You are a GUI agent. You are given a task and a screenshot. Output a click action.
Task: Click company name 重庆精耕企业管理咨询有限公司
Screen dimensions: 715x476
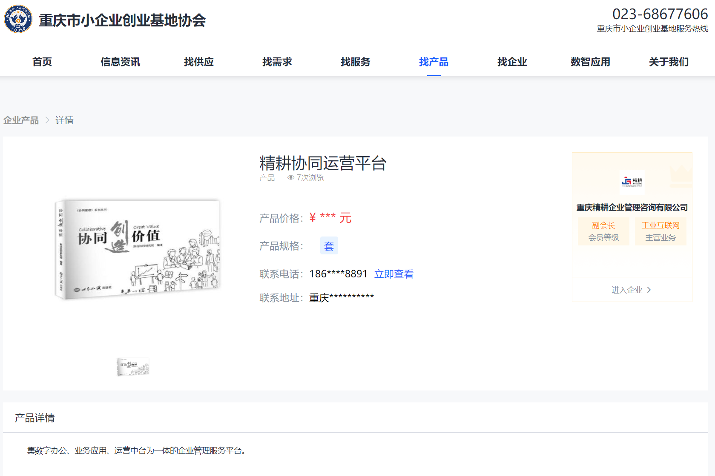(x=632, y=208)
